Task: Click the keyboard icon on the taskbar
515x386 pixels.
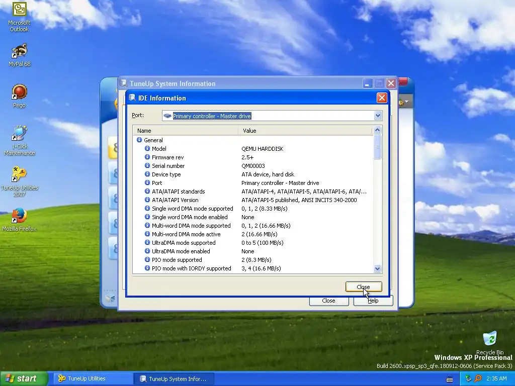Action: [x=450, y=379]
